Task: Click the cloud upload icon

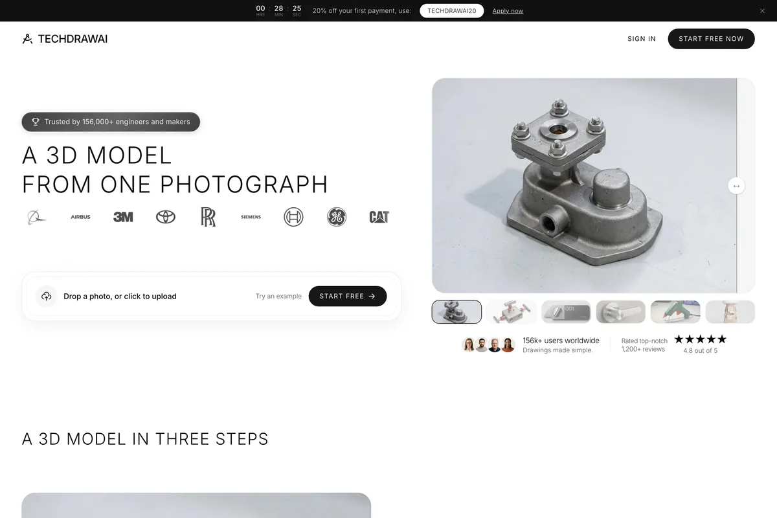Action: pyautogui.click(x=46, y=296)
